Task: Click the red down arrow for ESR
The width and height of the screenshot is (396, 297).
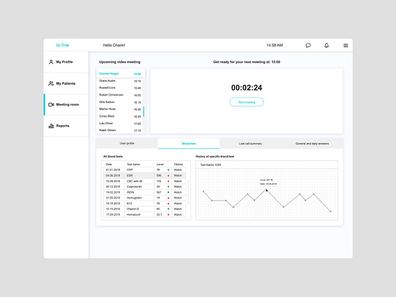Action: click(169, 175)
